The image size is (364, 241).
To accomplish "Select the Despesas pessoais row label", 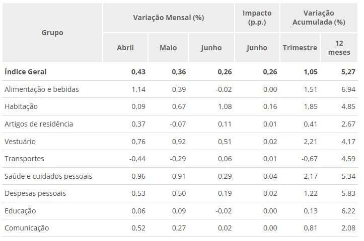I will (x=35, y=193).
